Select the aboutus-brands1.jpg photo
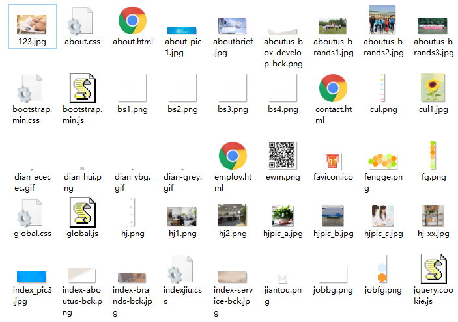The width and height of the screenshot is (458, 322). click(332, 26)
